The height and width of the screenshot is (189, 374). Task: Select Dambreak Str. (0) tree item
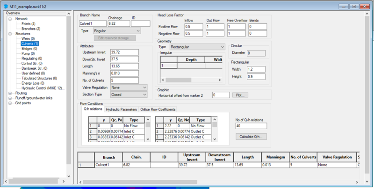34,68
